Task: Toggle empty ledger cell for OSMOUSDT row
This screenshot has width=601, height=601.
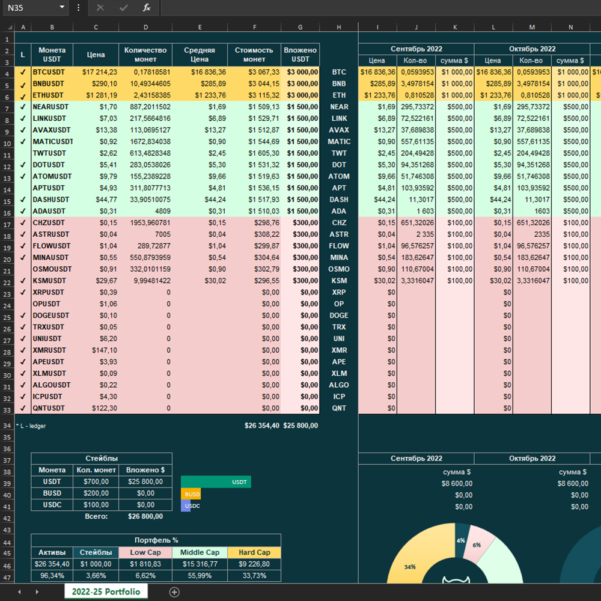Action: click(23, 269)
